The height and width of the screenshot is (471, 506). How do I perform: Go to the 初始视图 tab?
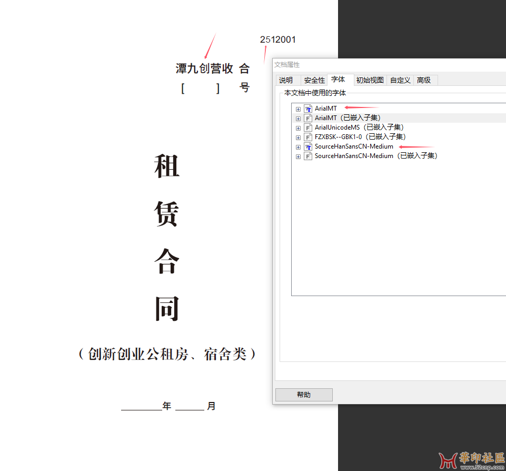tap(370, 80)
